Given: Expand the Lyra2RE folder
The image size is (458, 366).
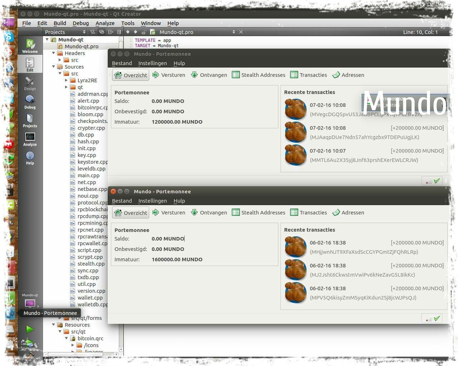Looking at the screenshot, I should (66, 80).
